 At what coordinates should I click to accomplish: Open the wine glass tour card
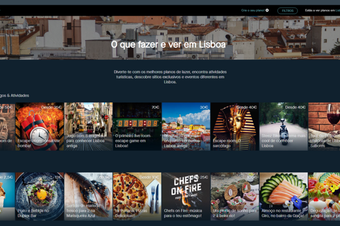point(324,126)
